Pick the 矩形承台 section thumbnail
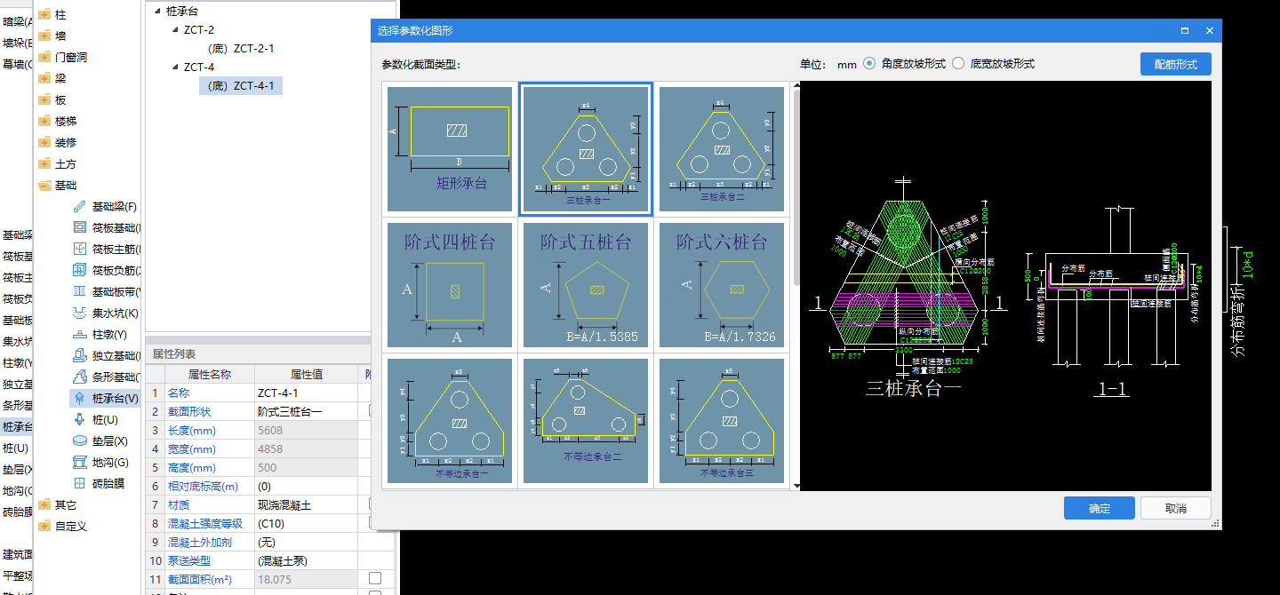The height and width of the screenshot is (595, 1280). click(x=450, y=148)
